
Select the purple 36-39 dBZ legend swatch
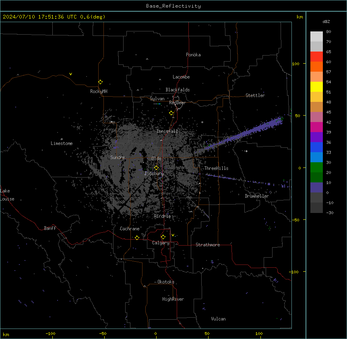pos(316,137)
